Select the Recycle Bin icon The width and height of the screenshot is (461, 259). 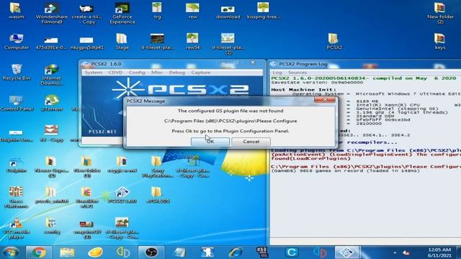click(x=17, y=72)
